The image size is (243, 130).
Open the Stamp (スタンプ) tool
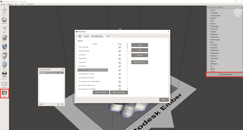point(4,46)
